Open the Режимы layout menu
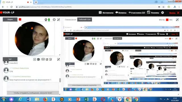 153,12
